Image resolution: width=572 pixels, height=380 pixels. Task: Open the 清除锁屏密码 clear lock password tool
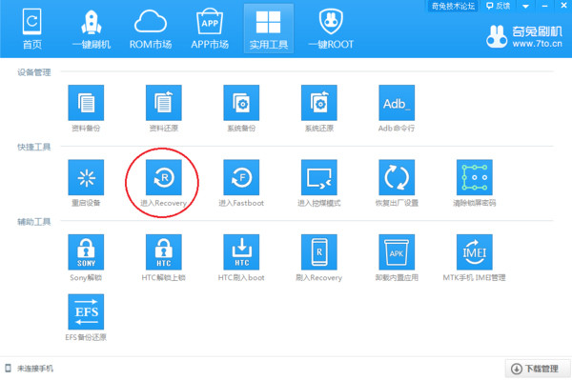475,183
